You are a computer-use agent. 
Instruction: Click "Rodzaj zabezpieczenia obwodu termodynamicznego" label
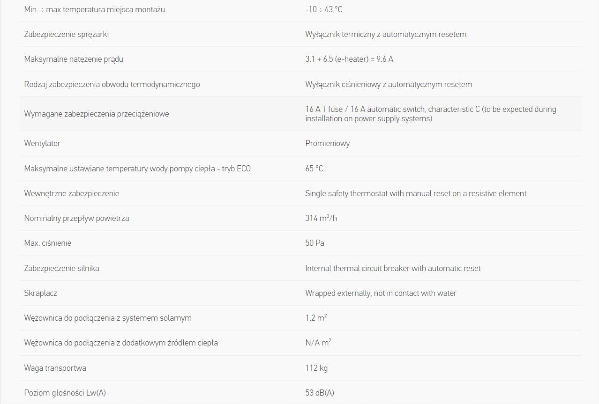coord(112,84)
